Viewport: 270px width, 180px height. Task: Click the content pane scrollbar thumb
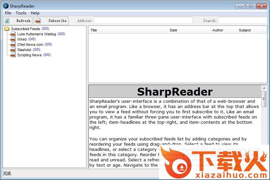click(264, 99)
